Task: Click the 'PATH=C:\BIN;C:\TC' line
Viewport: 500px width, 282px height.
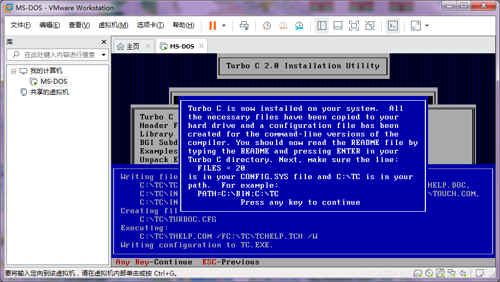Action: click(238, 194)
